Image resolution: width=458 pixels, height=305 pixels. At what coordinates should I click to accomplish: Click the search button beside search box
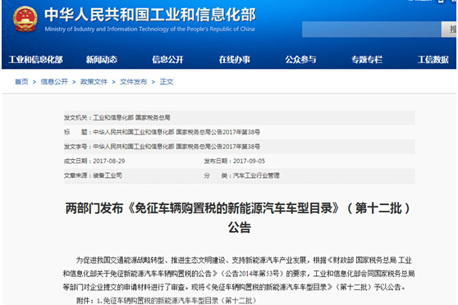tap(449, 30)
